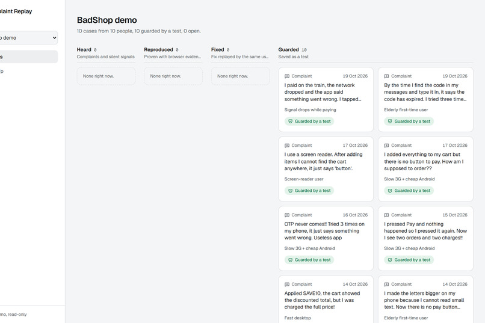Click the Guarded count of 10
The image size is (485, 323).
point(304,50)
